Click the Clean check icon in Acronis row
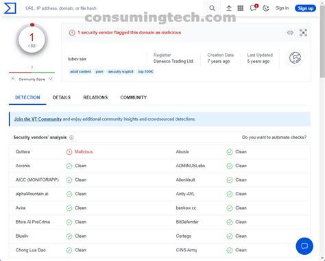Viewport: 325px width, 261px height. (69, 166)
